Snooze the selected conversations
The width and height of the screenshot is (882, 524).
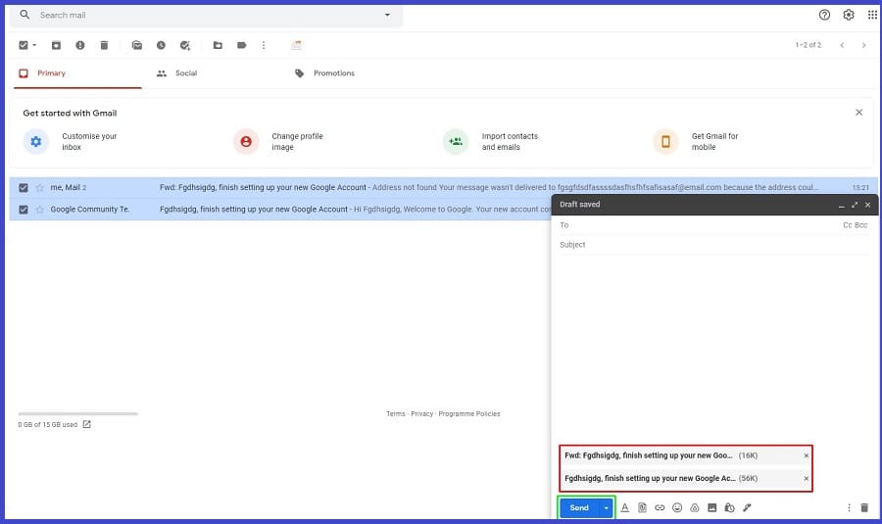[x=161, y=45]
